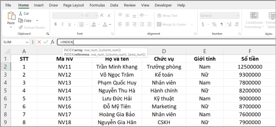The width and height of the screenshot is (276, 127).
Task: Open the Help tab
Action: [x=181, y=5]
